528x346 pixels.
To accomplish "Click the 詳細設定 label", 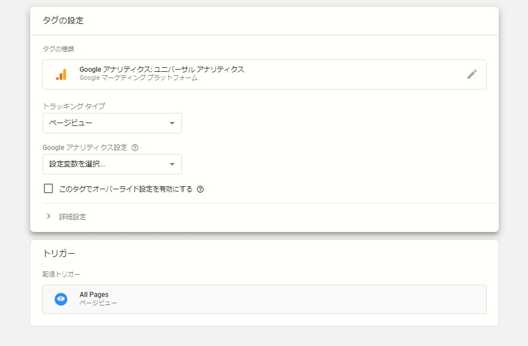I will (72, 217).
